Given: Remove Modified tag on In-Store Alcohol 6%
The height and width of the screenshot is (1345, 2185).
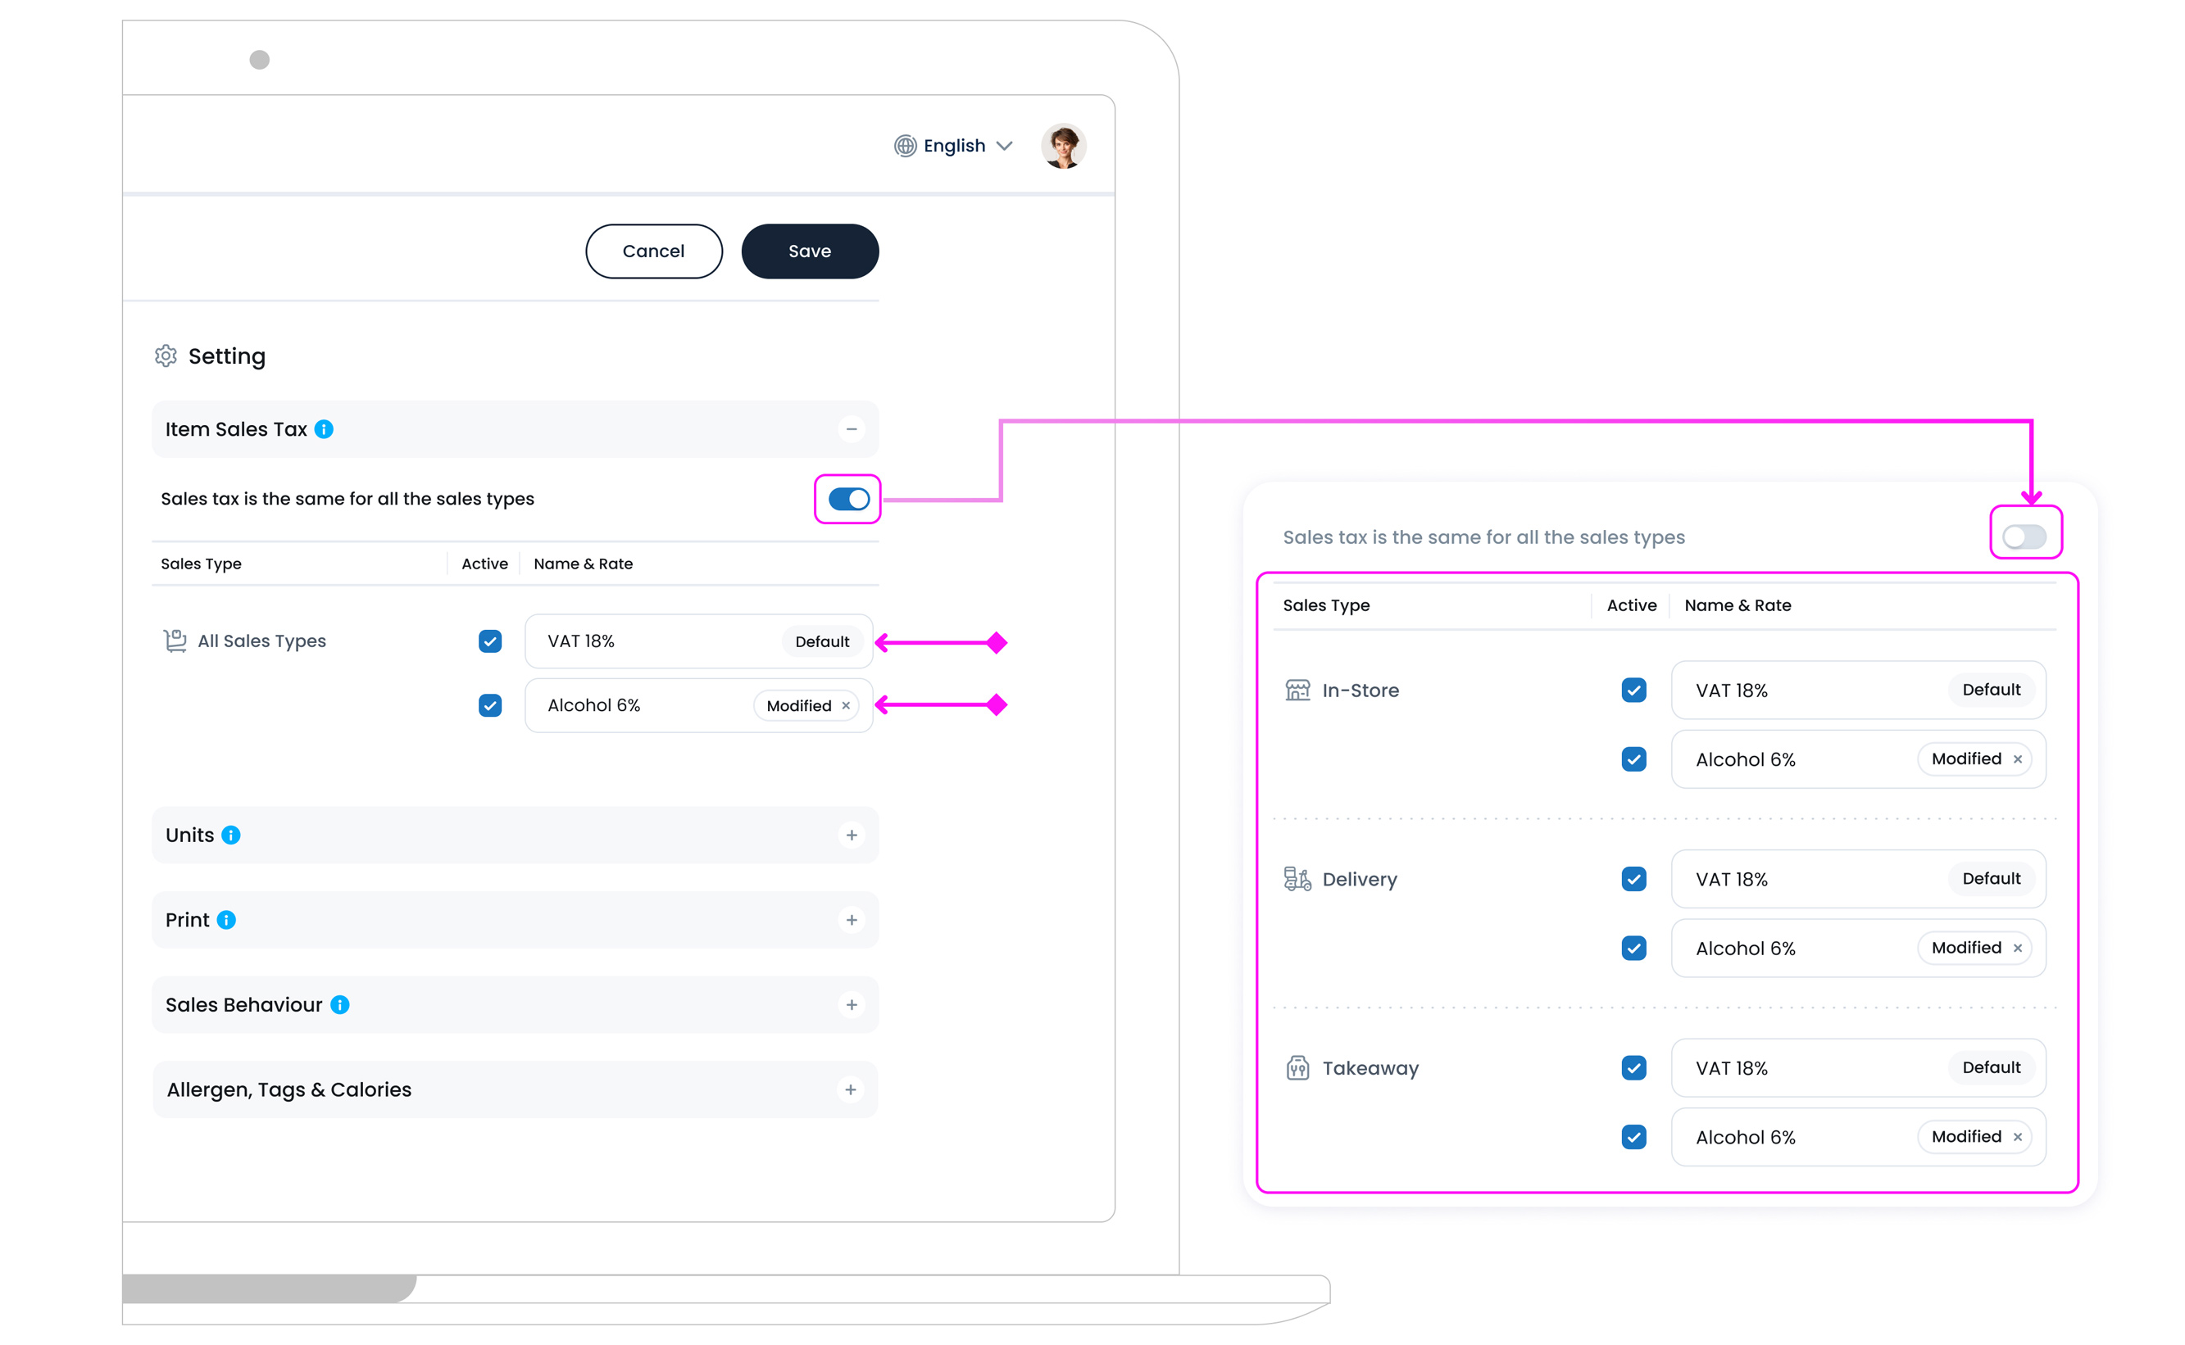Looking at the screenshot, I should click(x=2017, y=759).
